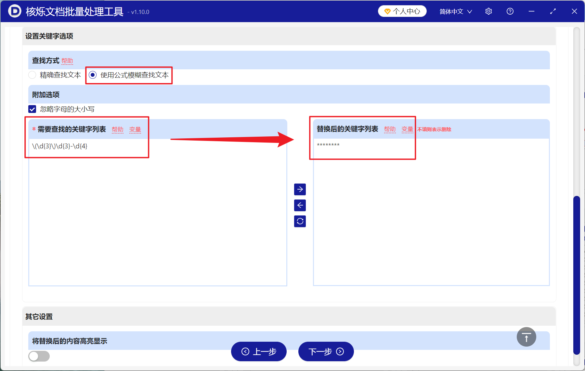Open the 帮助 link next to 查找方式
This screenshot has width=585, height=371.
[x=68, y=61]
